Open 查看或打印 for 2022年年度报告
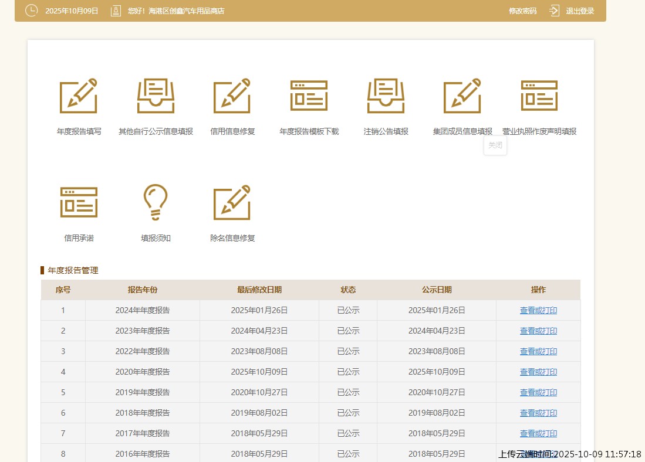This screenshot has height=462, width=645. 538,352
